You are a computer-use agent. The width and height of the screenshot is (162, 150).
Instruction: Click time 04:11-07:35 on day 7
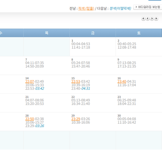coord(35,63)
